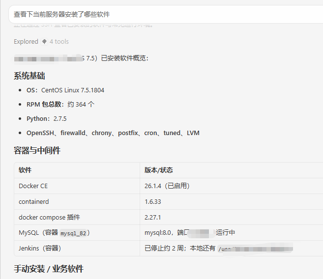Click the '2.27.1' version cell
The image size is (323, 279).
[232, 217]
